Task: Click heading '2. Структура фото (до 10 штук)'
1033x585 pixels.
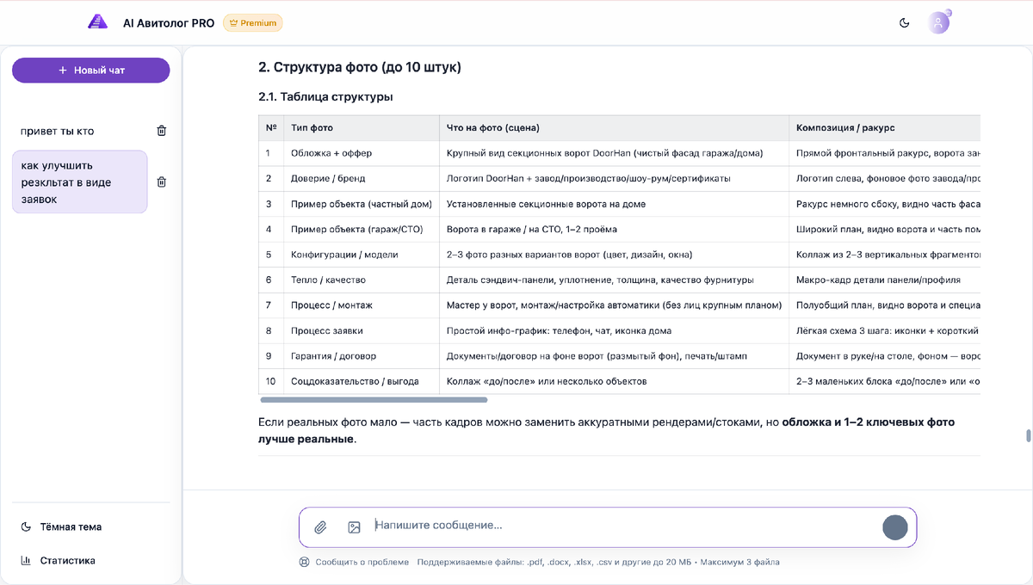Action: pyautogui.click(x=360, y=67)
